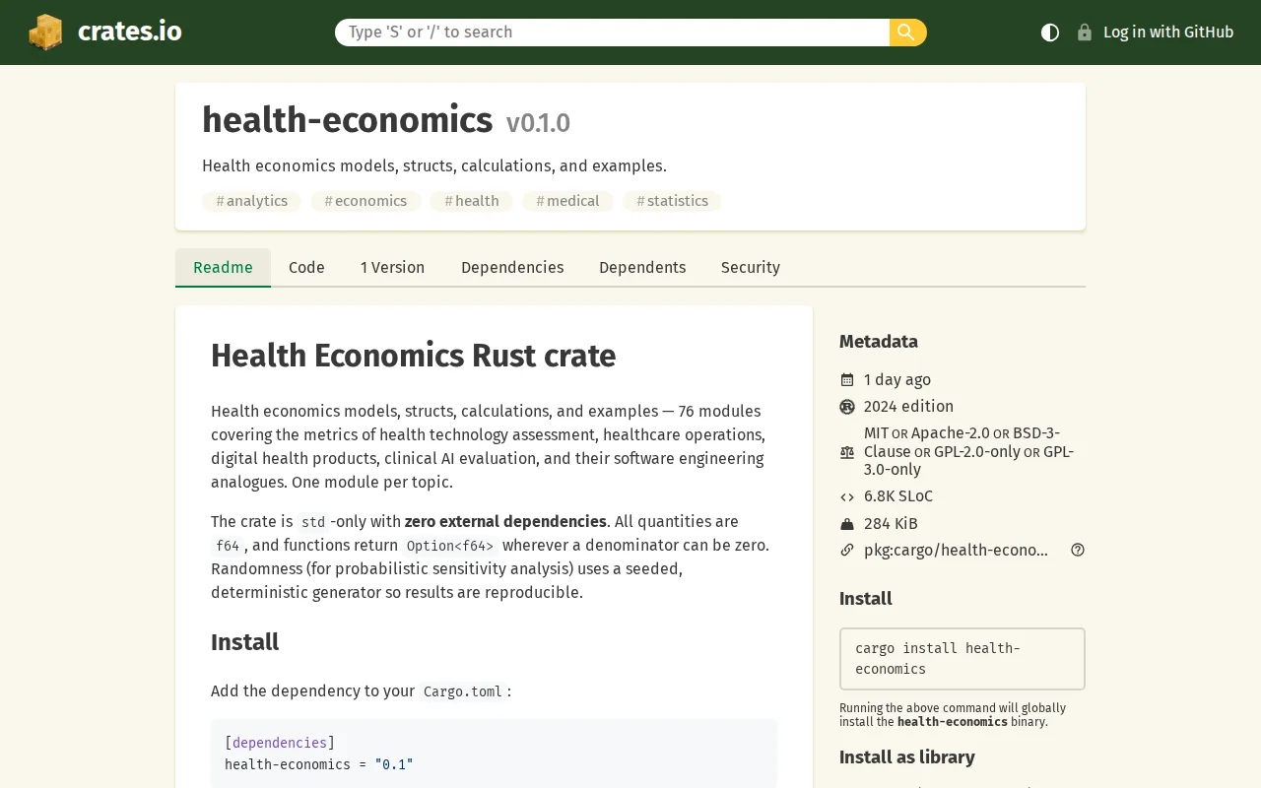Click the [dependencies] code line

[x=280, y=743]
